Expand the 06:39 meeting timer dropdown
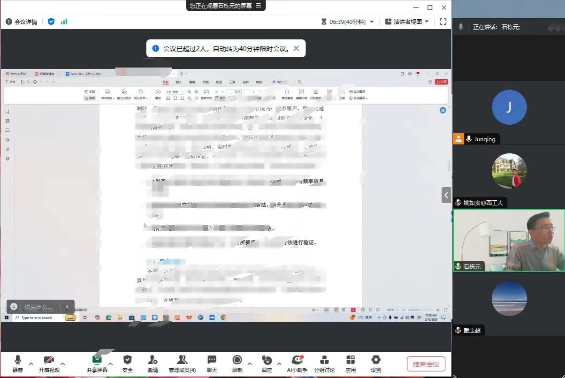565x378 pixels. click(372, 22)
